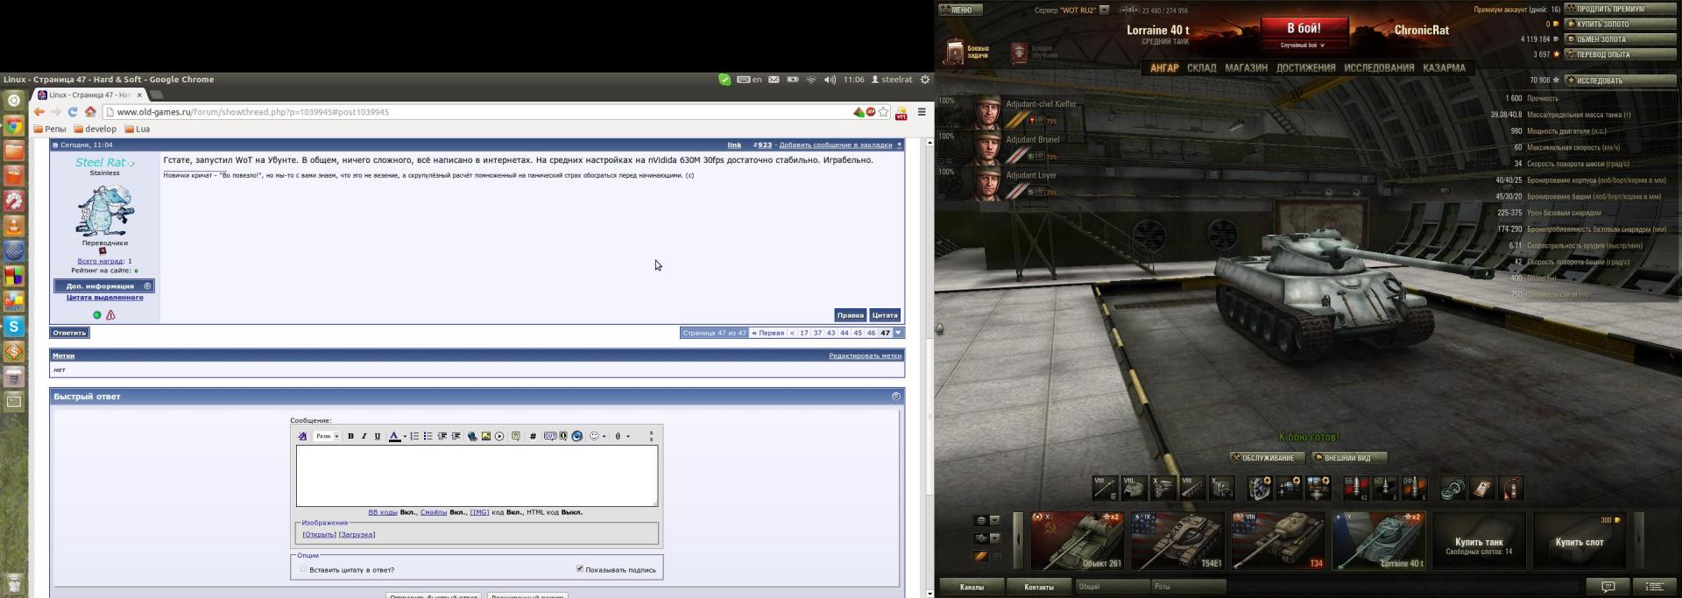The height and width of the screenshot is (598, 1682).
Task: Click 'ВНЕШНИЙ ВИД' appearance button
Action: (x=1348, y=458)
